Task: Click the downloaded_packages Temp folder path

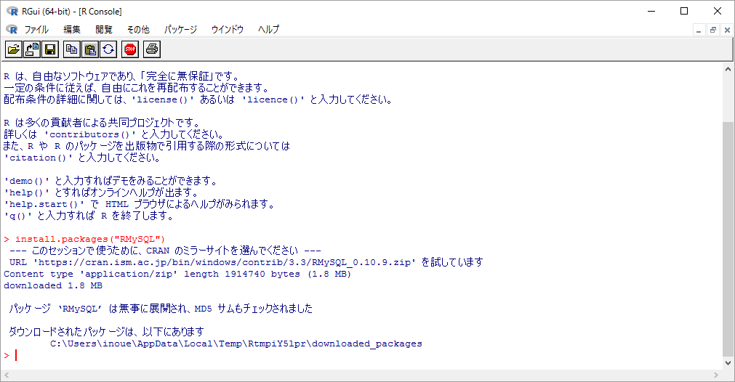Action: (236, 344)
